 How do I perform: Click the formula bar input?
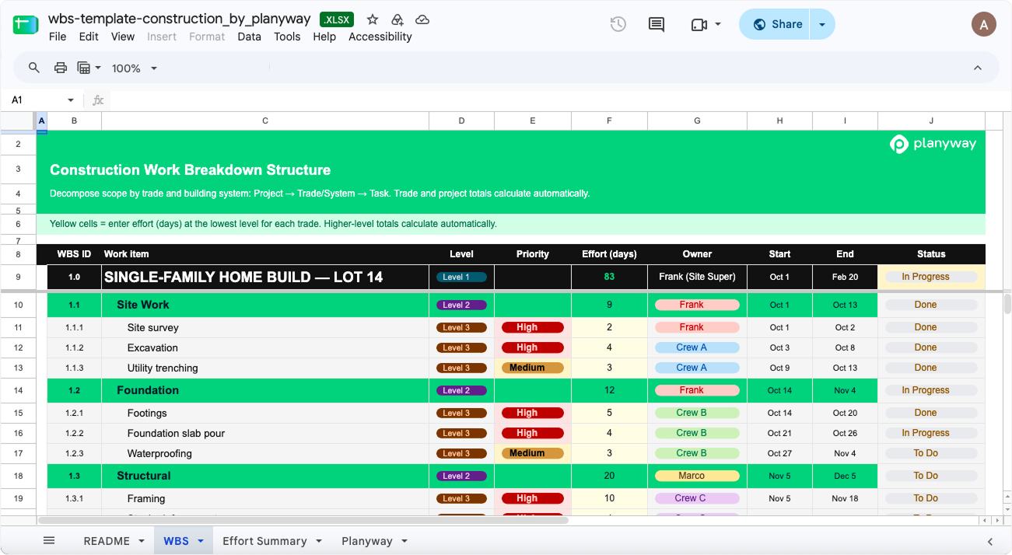coord(560,100)
